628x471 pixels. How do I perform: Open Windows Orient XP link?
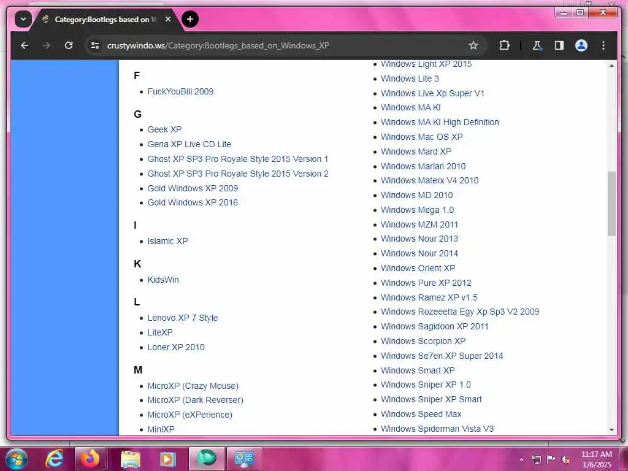coord(418,269)
